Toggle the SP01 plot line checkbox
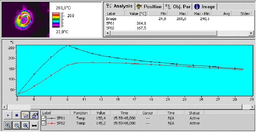The height and width of the screenshot is (132, 256). [x=44, y=118]
